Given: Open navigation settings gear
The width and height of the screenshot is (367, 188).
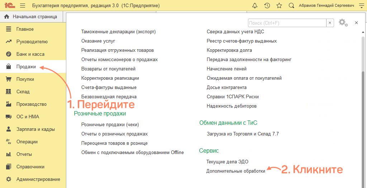Looking at the screenshot, I should [x=343, y=23].
